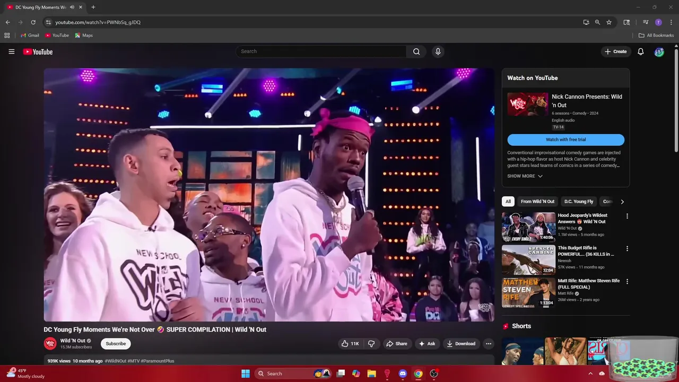Open File Explorer from the taskbar
The width and height of the screenshot is (679, 382).
click(x=371, y=374)
